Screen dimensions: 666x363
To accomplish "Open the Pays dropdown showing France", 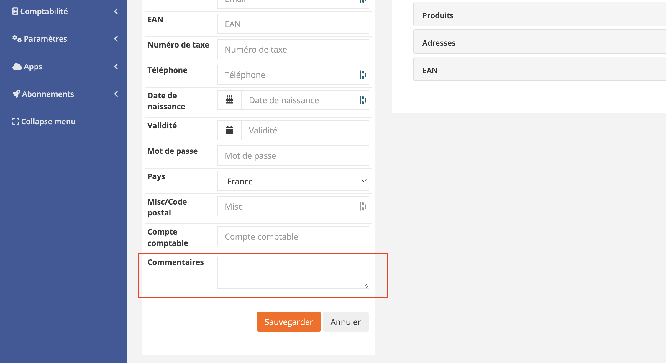I will point(293,181).
